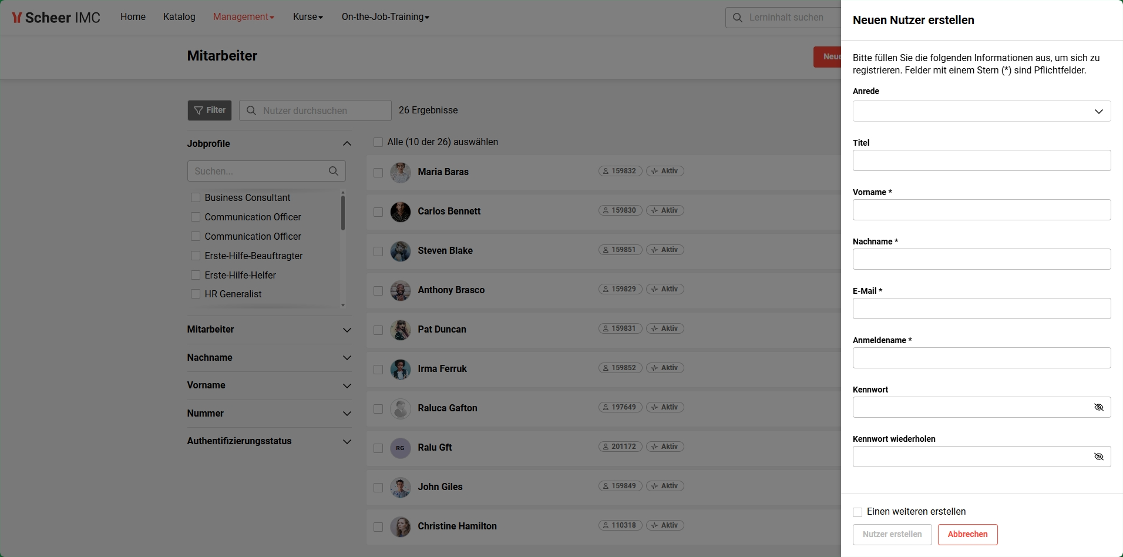Show the Kennwort wiederholen password
The width and height of the screenshot is (1123, 557).
1099,457
